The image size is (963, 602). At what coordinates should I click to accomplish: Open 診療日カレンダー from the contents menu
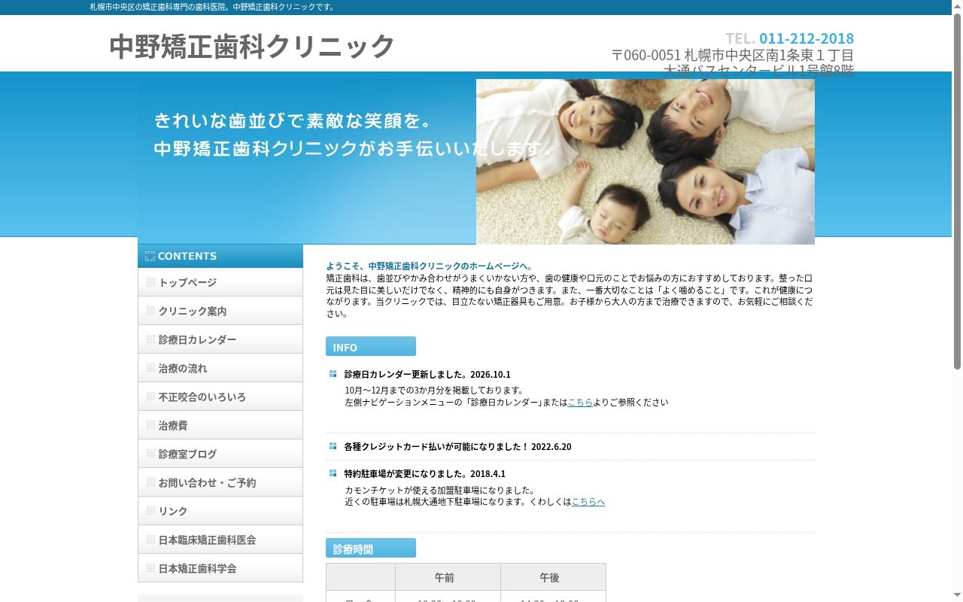[220, 339]
